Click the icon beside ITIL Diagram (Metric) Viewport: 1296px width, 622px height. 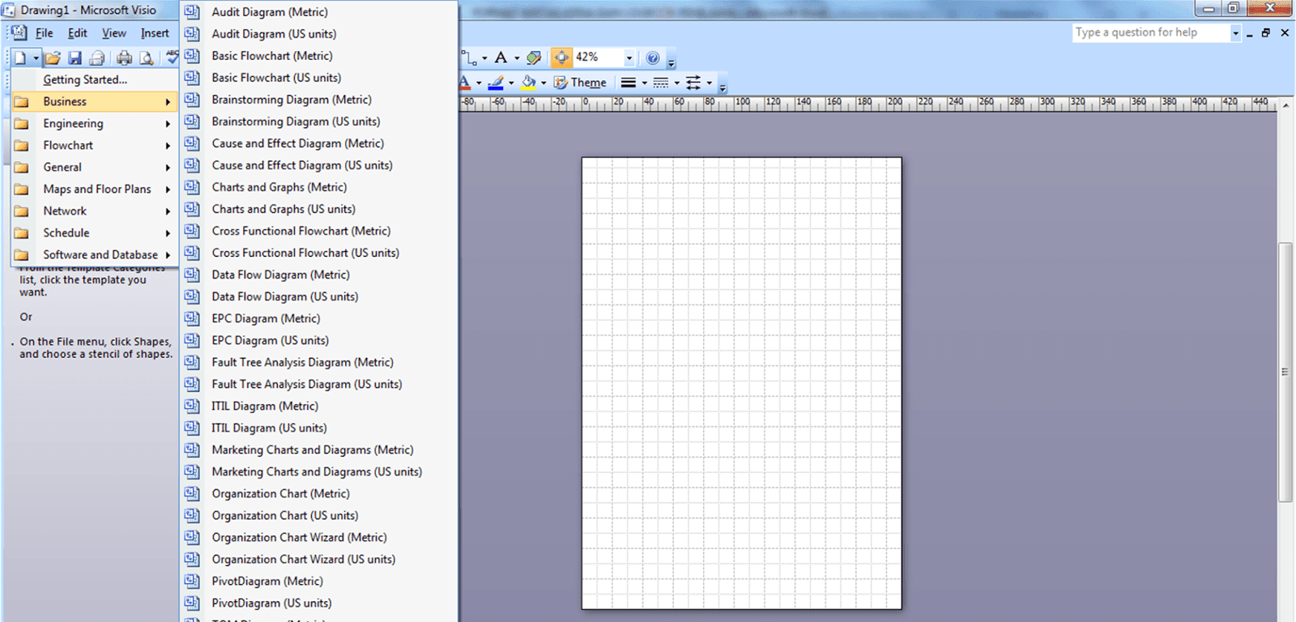(192, 406)
